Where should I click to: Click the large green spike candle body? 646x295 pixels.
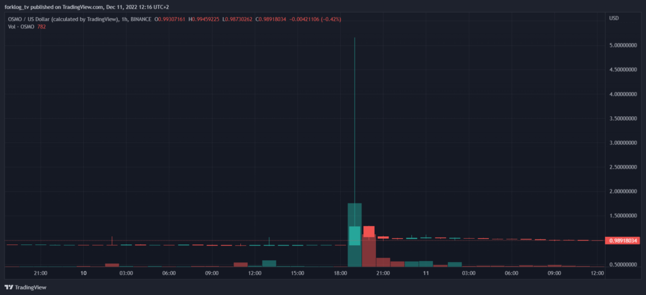click(x=355, y=236)
